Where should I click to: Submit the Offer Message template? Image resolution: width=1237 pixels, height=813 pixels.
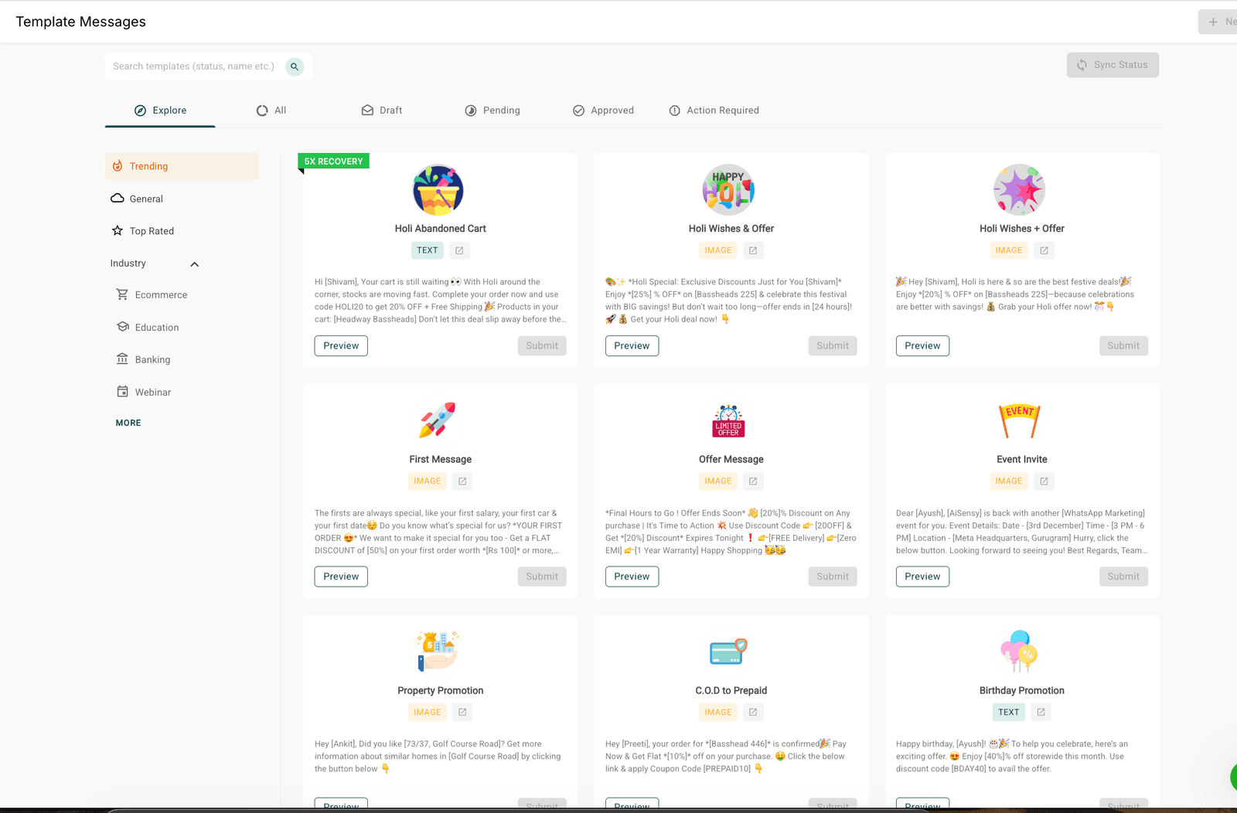833,577
